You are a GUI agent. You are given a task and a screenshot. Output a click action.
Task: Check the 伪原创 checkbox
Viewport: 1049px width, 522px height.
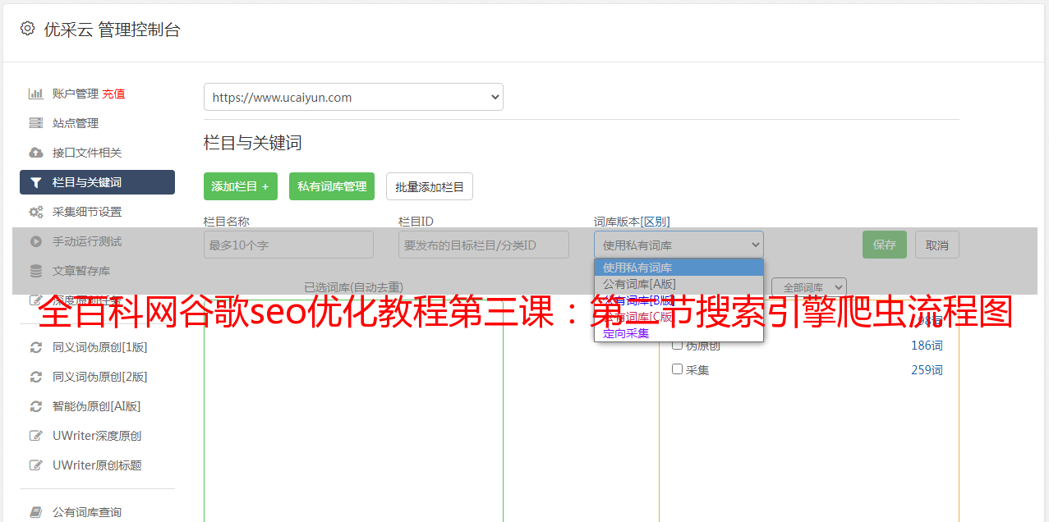(x=678, y=345)
